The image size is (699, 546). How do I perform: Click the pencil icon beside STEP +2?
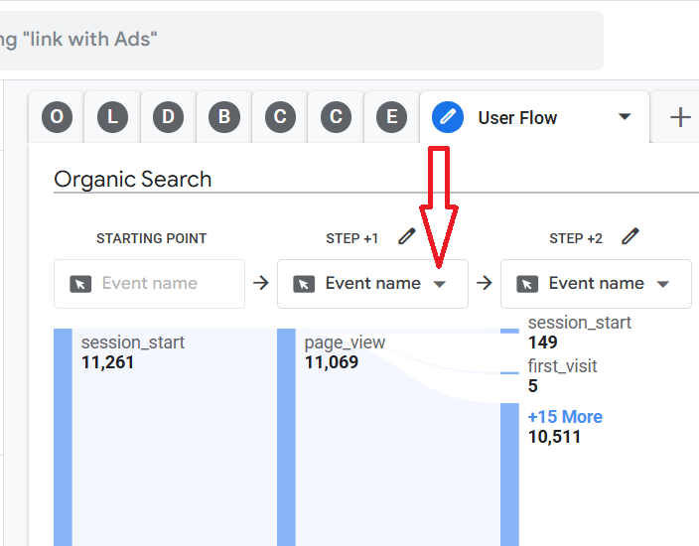pos(629,236)
